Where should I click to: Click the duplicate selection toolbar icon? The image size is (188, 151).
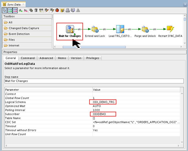click(x=31, y=10)
